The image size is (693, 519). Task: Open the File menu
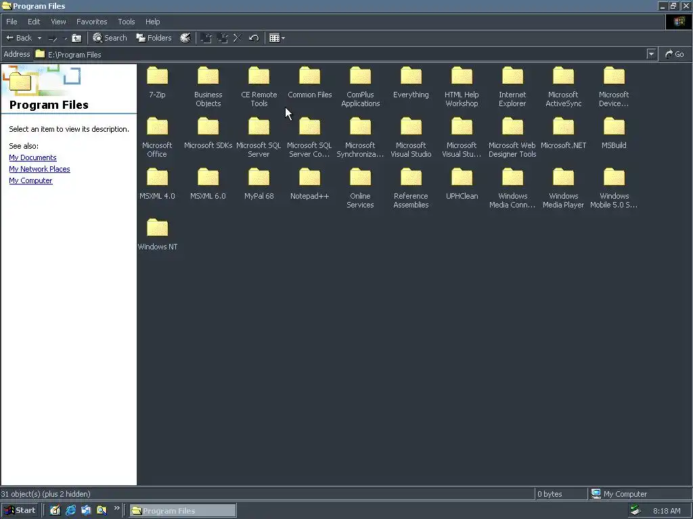[12, 22]
